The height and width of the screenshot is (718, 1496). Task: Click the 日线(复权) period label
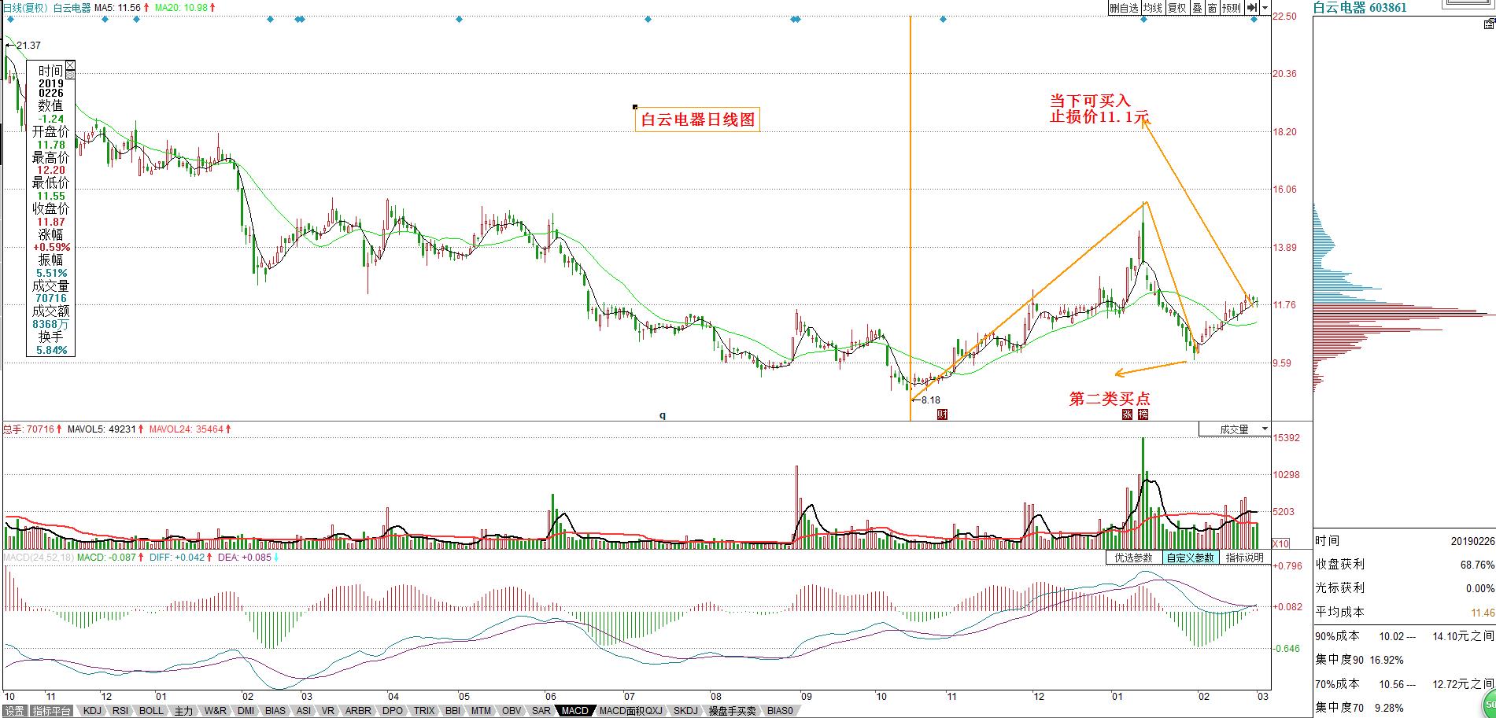point(26,7)
